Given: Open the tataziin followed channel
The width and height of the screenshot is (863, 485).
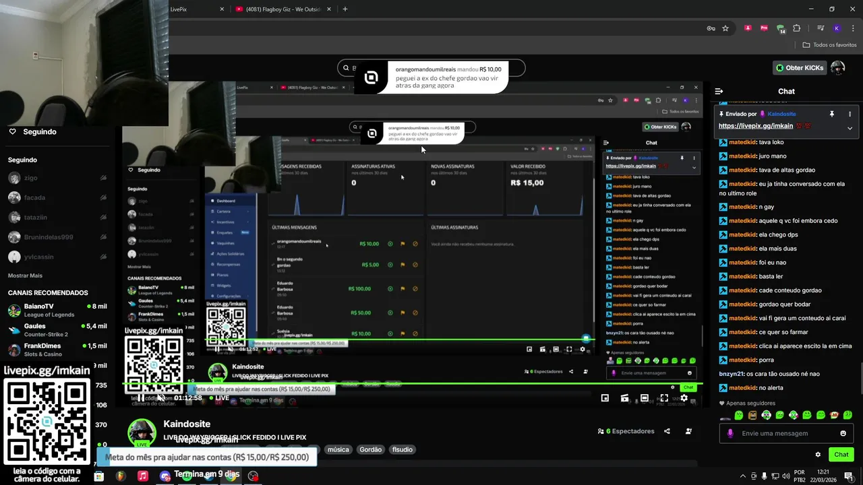Looking at the screenshot, I should click(57, 218).
